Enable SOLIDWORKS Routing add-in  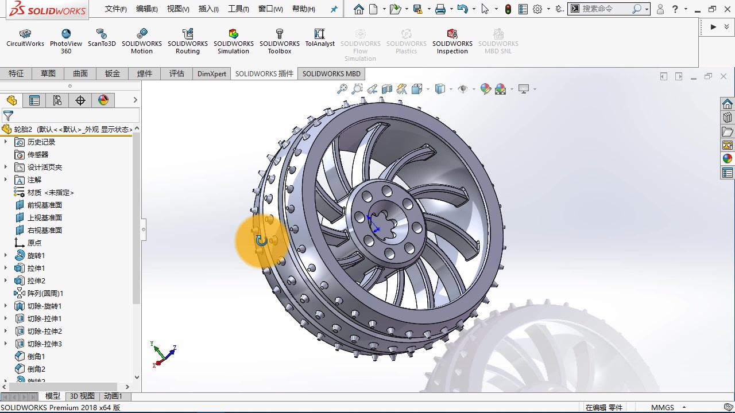(x=188, y=42)
